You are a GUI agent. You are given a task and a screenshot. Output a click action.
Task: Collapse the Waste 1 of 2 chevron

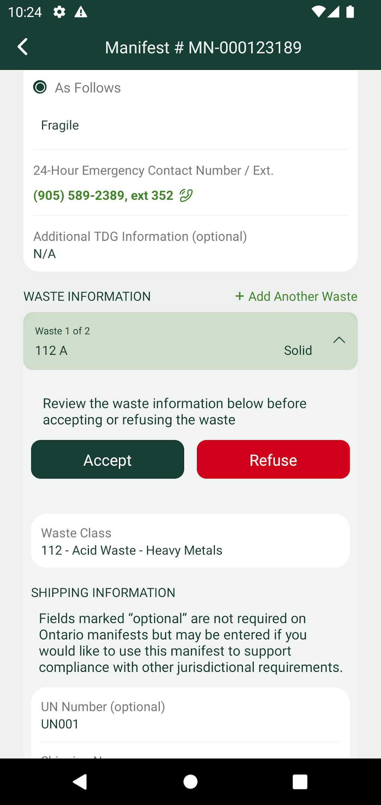[x=339, y=340]
